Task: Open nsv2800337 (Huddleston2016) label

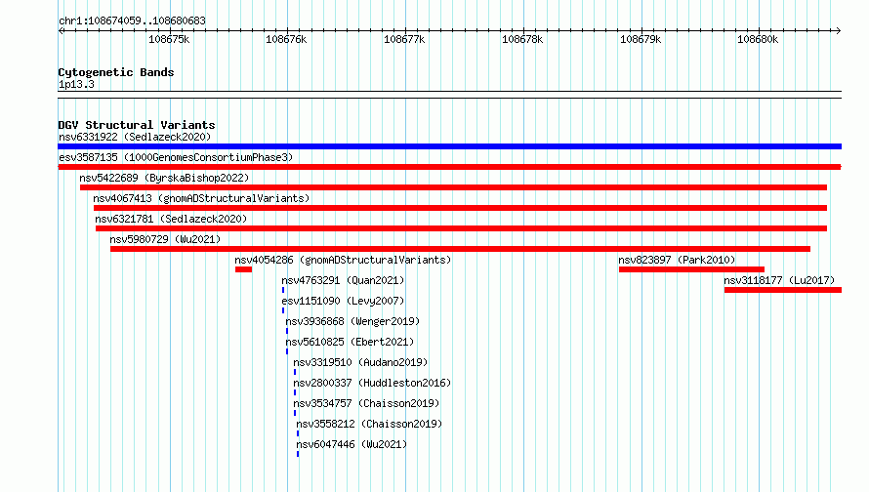Action: (372, 383)
